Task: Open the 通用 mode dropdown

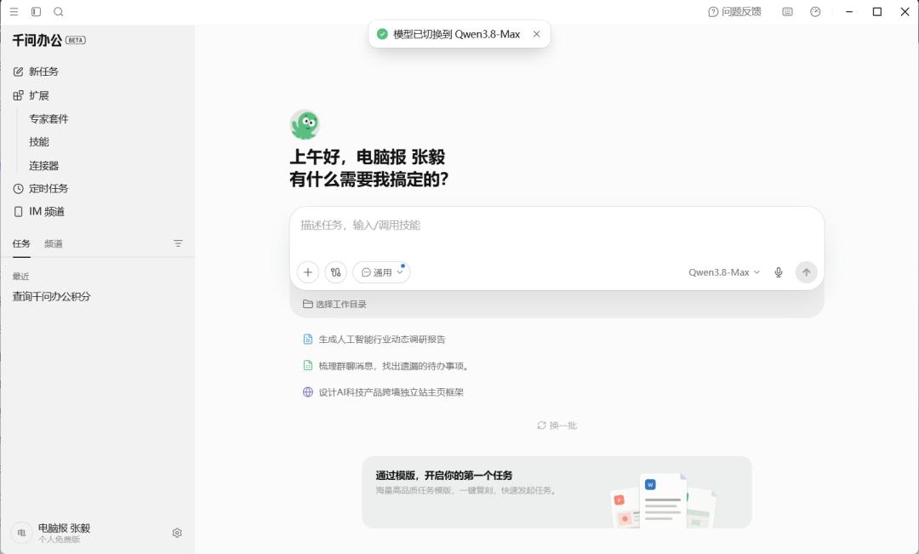Action: pyautogui.click(x=381, y=272)
